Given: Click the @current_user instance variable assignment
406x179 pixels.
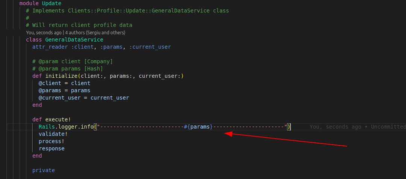Looking at the screenshot, I should [59, 98].
